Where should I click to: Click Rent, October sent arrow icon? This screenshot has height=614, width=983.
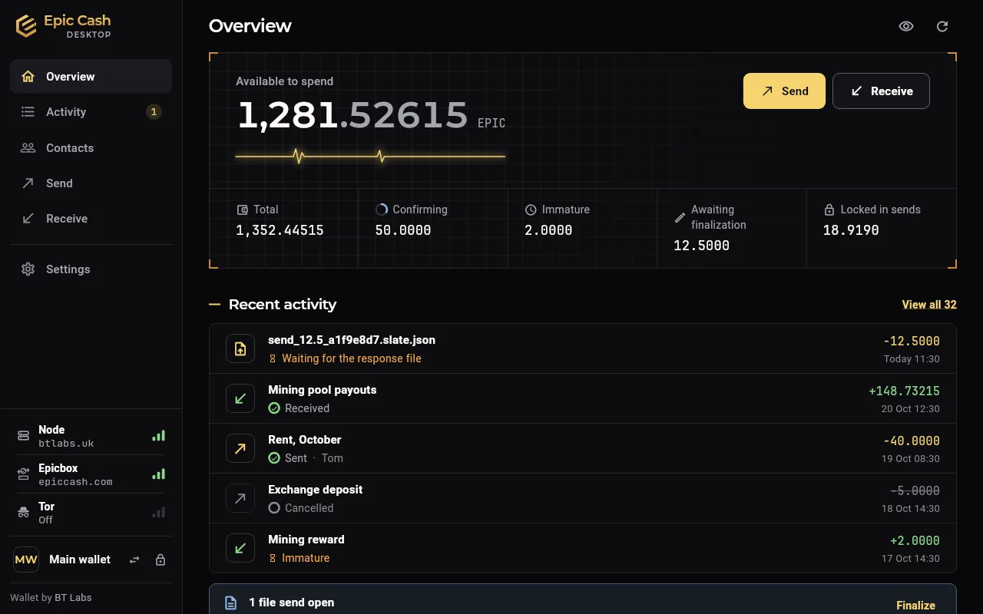tap(240, 448)
